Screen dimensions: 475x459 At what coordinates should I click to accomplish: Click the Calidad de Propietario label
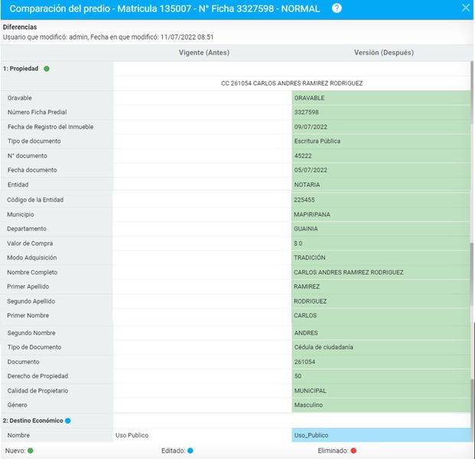pyautogui.click(x=37, y=391)
